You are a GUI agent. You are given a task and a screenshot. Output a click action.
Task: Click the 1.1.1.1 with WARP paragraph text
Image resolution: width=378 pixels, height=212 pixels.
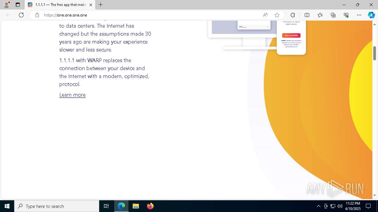point(104,72)
